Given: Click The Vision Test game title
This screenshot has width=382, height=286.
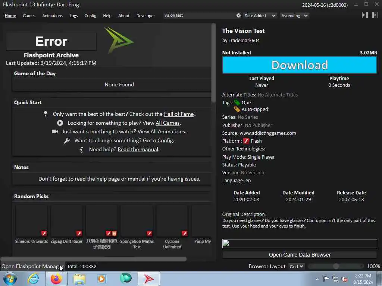Looking at the screenshot, I should [x=243, y=31].
